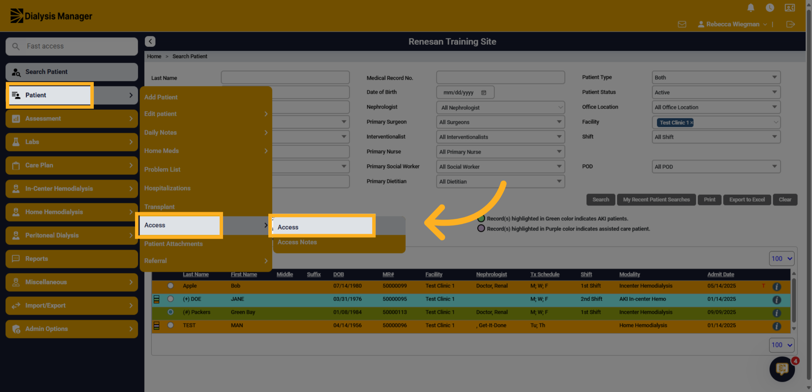Click the Medical Record No. input field
The height and width of the screenshot is (392, 812).
click(500, 77)
